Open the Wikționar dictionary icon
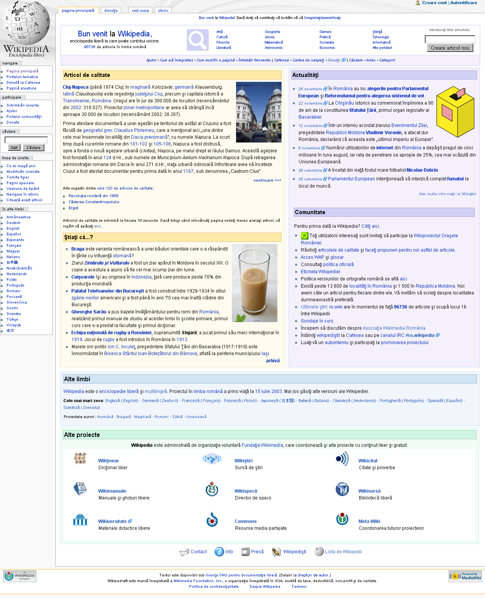Image resolution: width=485 pixels, height=598 pixels. pyautogui.click(x=80, y=458)
